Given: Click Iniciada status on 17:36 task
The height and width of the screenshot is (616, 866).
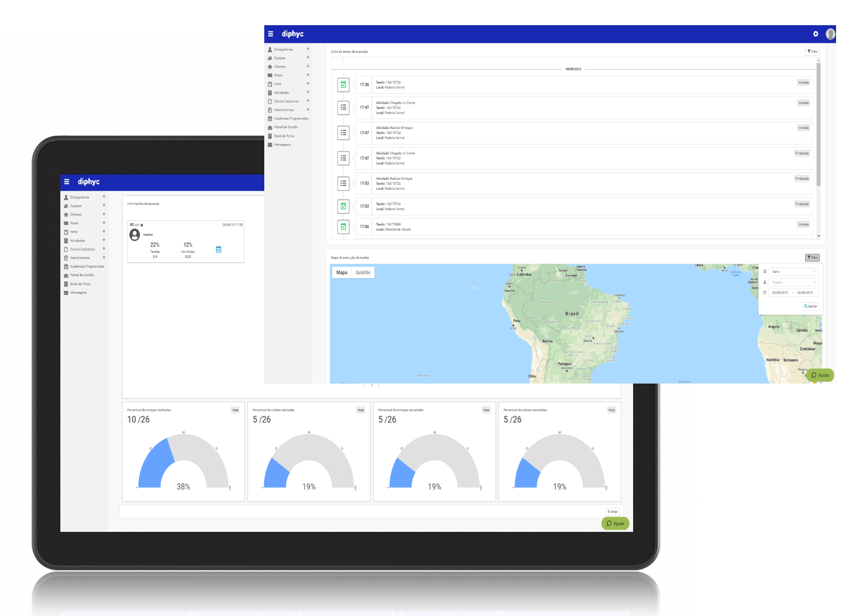Looking at the screenshot, I should [x=803, y=83].
